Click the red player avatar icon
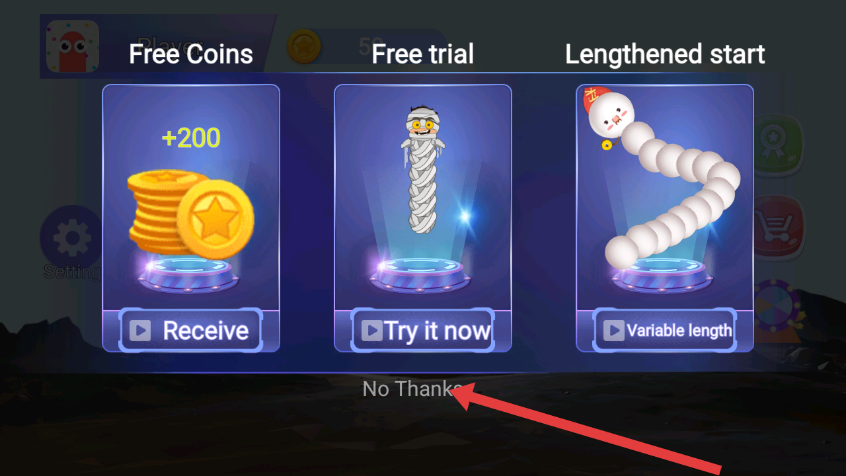The width and height of the screenshot is (846, 476). click(x=73, y=46)
